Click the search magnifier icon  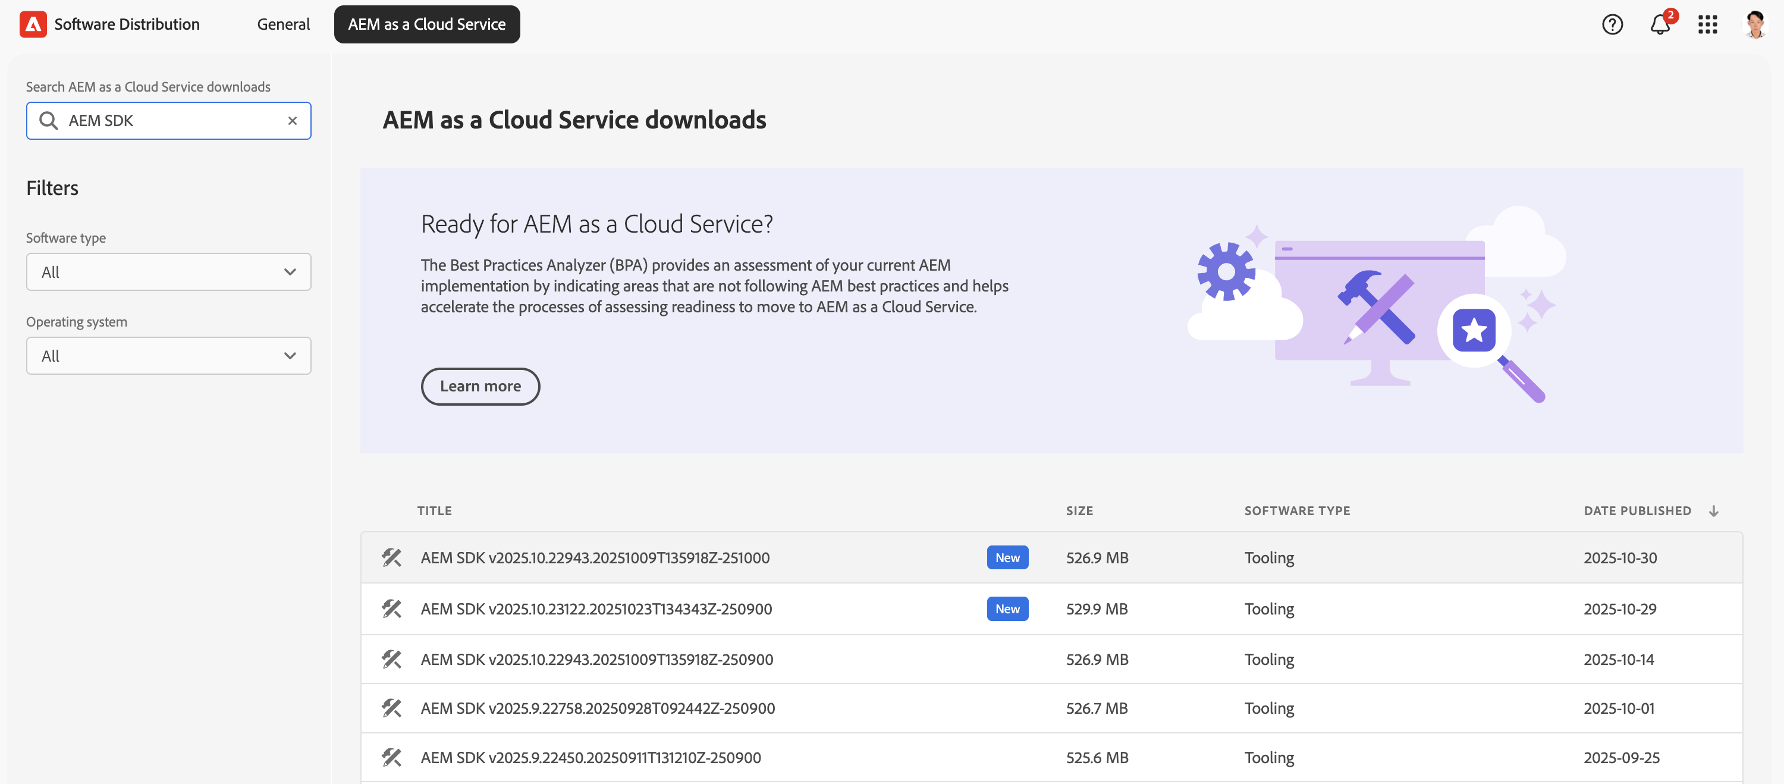click(49, 121)
